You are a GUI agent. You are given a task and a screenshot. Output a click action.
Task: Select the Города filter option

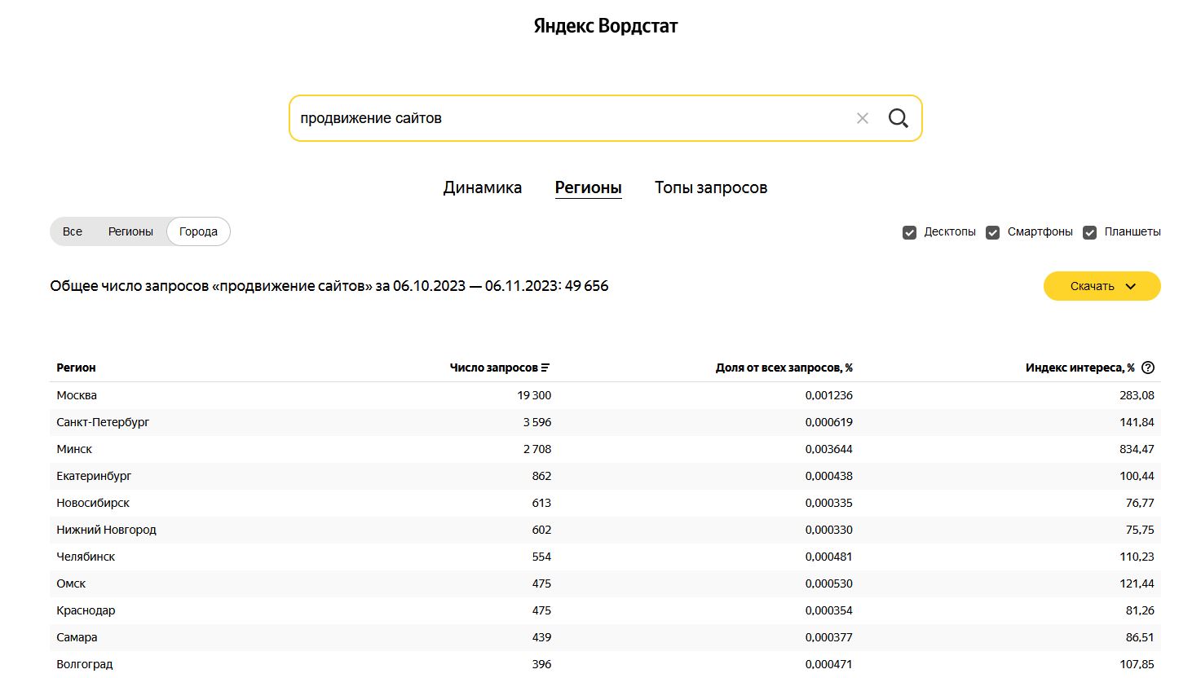pyautogui.click(x=198, y=231)
